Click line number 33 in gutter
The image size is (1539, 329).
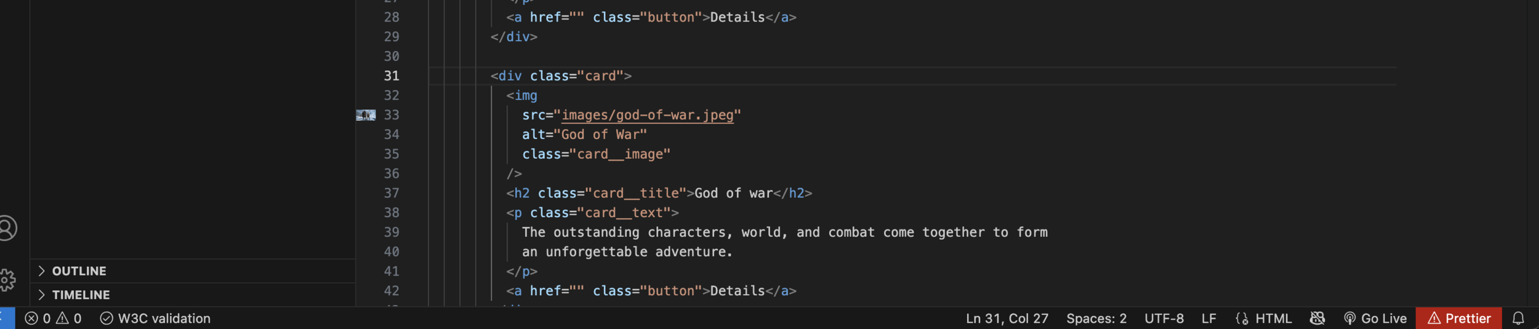coord(392,115)
